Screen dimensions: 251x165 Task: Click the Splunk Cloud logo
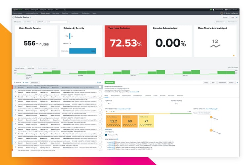18,10
